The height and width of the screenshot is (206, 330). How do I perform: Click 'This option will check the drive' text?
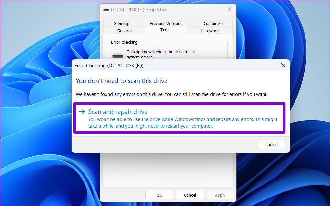[x=162, y=54]
